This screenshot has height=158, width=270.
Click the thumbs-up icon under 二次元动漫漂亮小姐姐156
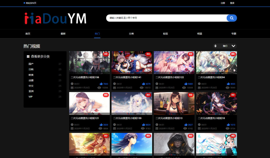[x=102, y=83]
